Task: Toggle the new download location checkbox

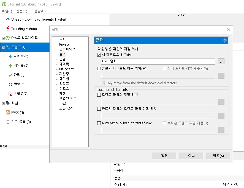Action: pos(99,55)
